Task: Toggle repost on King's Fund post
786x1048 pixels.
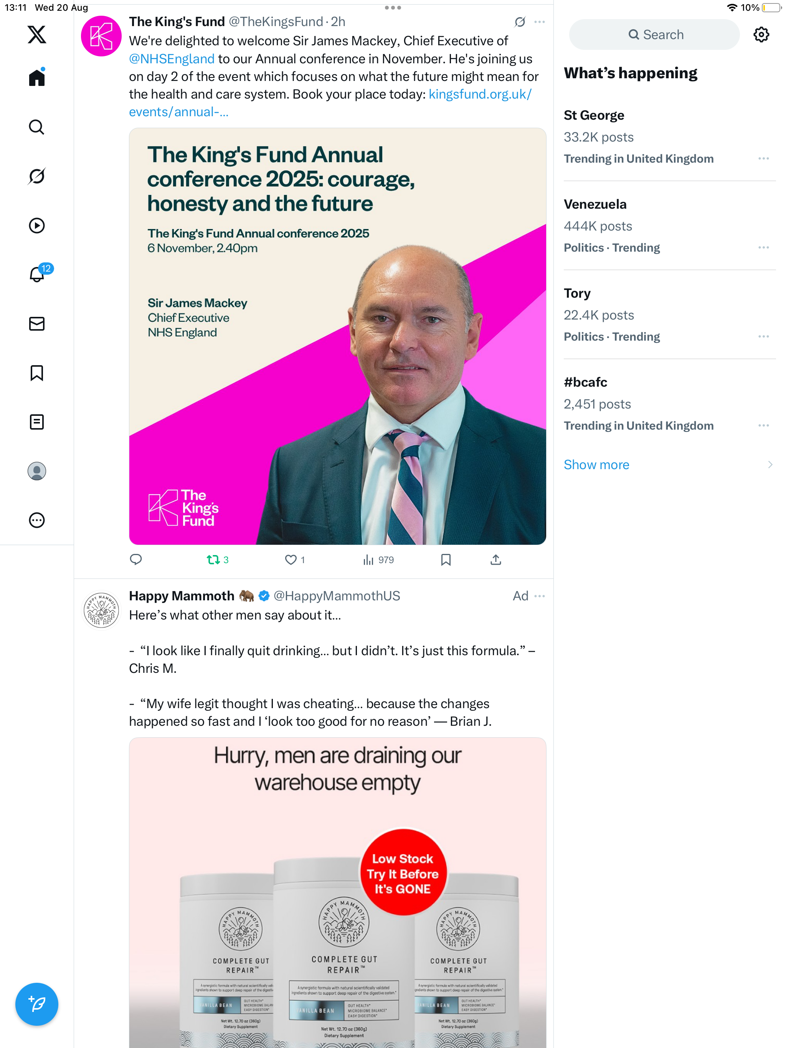Action: 213,560
